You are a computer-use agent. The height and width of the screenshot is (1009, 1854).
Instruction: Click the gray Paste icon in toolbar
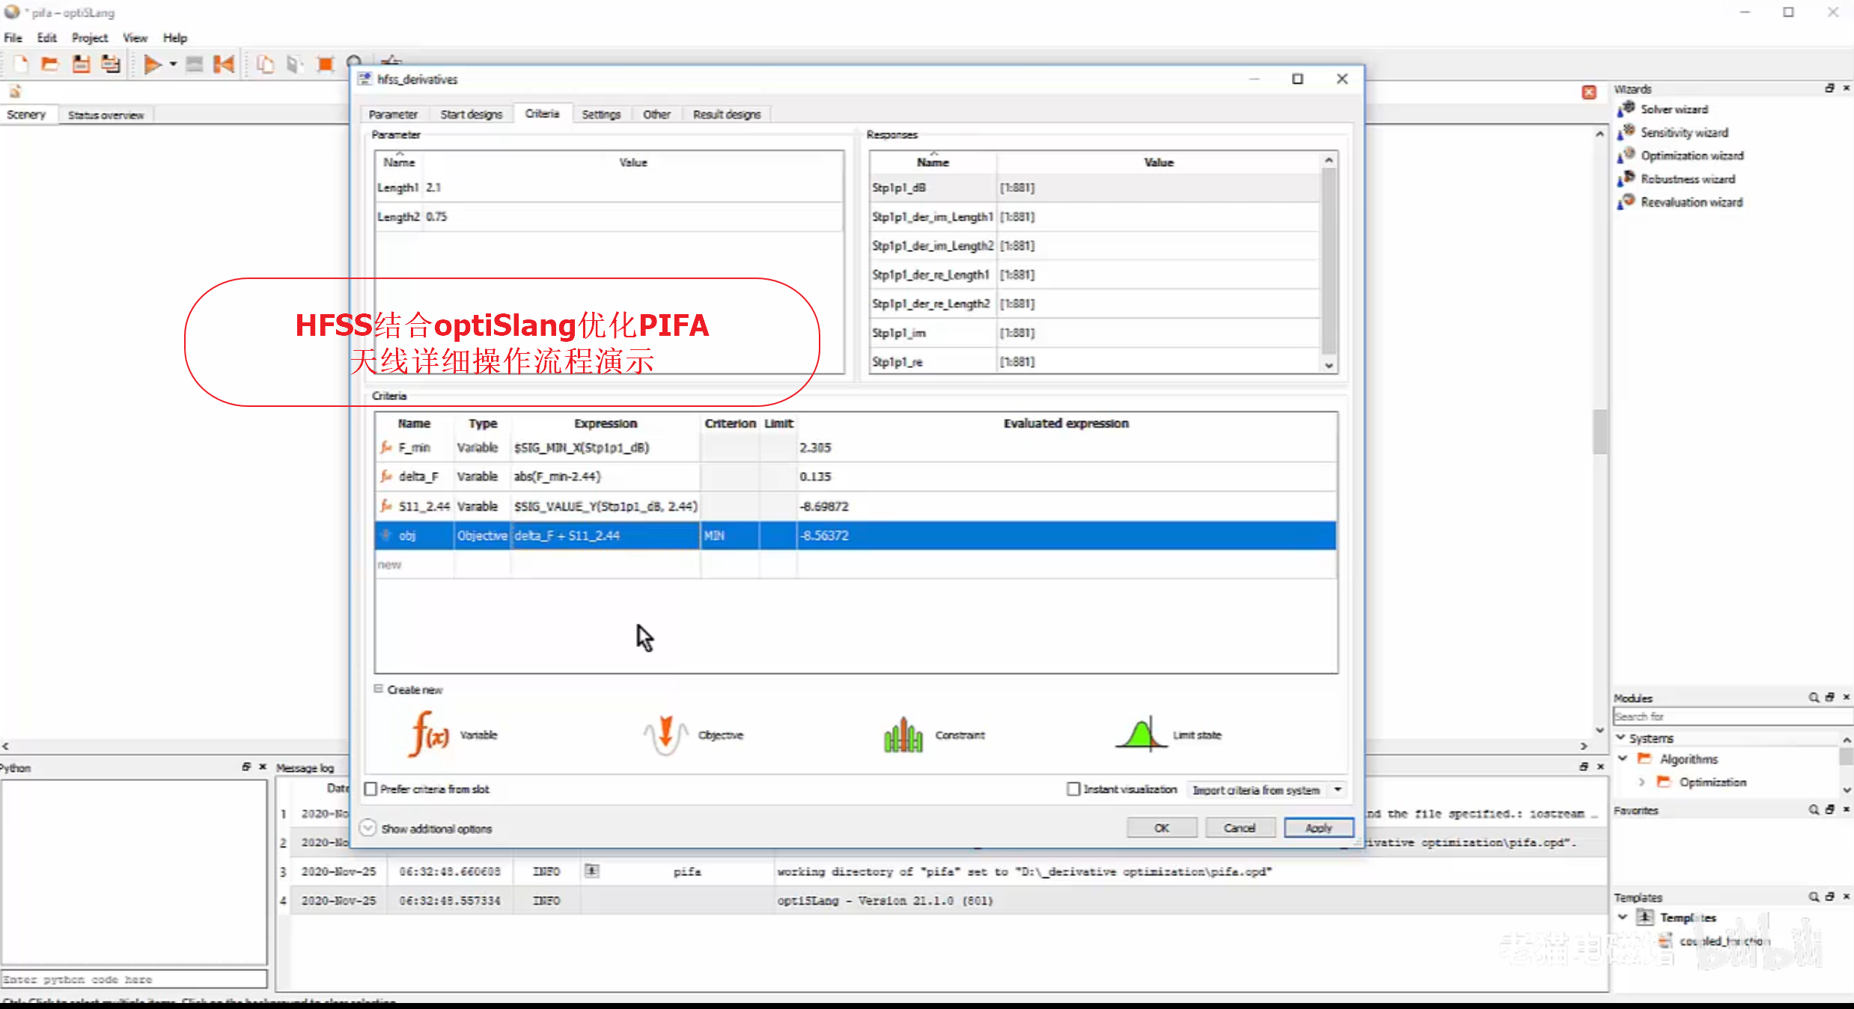click(295, 64)
